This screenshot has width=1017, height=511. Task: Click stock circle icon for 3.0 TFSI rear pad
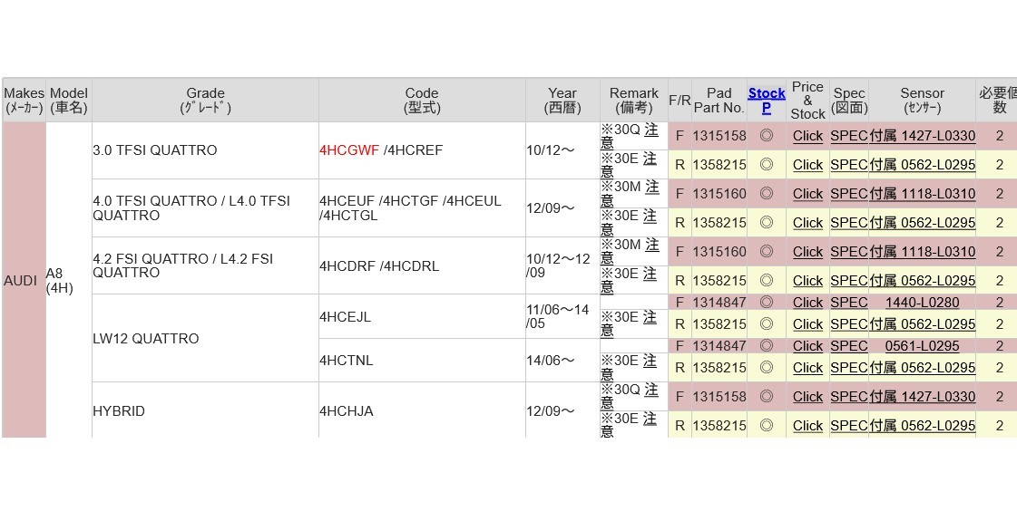[x=766, y=165]
